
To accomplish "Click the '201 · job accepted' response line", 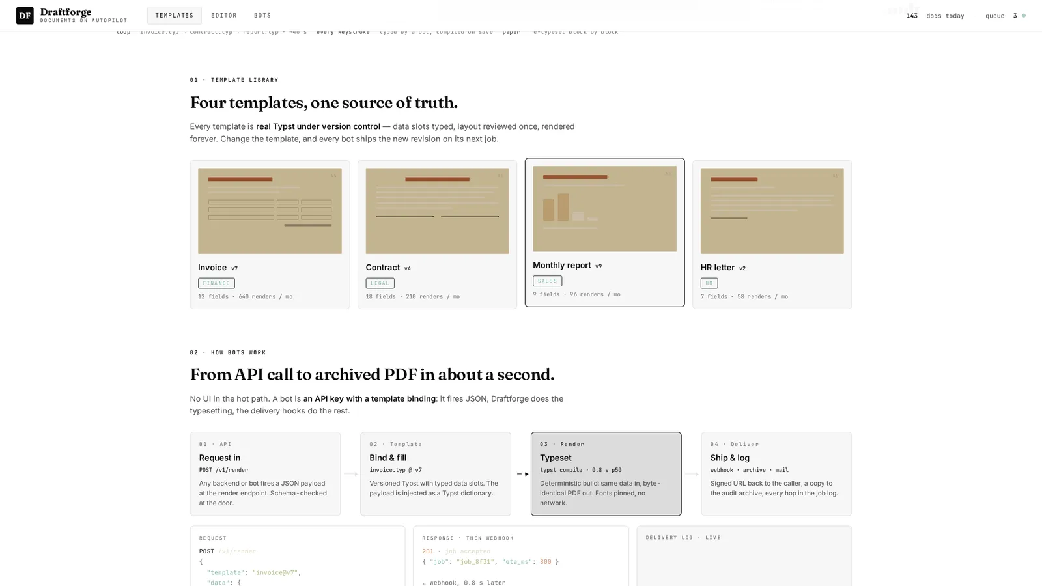I will [x=456, y=551].
